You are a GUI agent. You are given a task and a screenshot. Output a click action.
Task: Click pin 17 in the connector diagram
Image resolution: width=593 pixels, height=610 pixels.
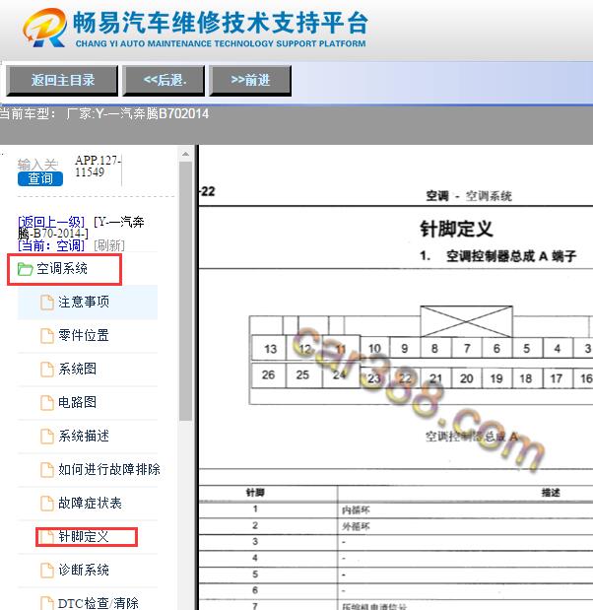click(x=556, y=378)
